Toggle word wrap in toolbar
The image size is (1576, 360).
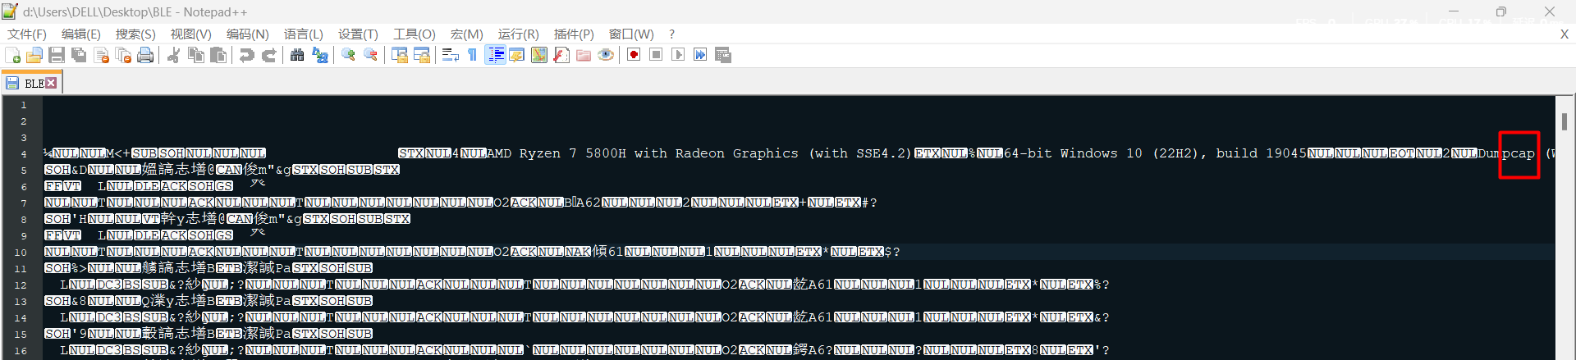pyautogui.click(x=450, y=55)
